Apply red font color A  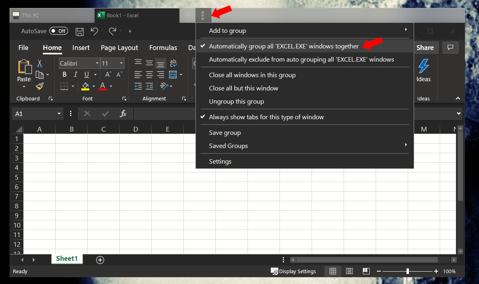[x=103, y=86]
